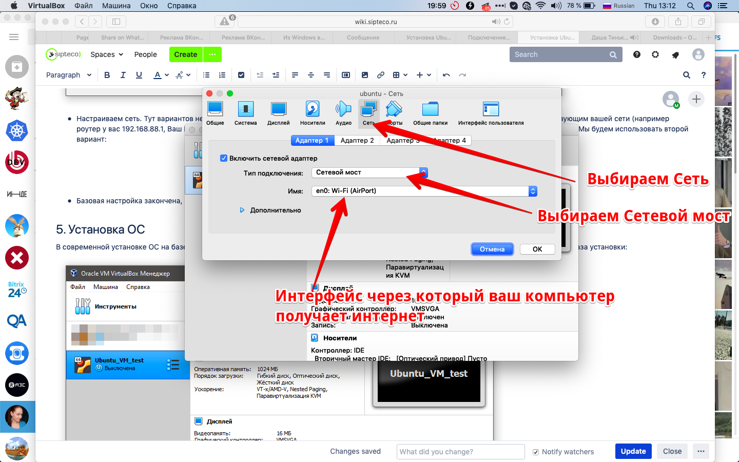Align text center
739x462 pixels.
click(x=311, y=75)
